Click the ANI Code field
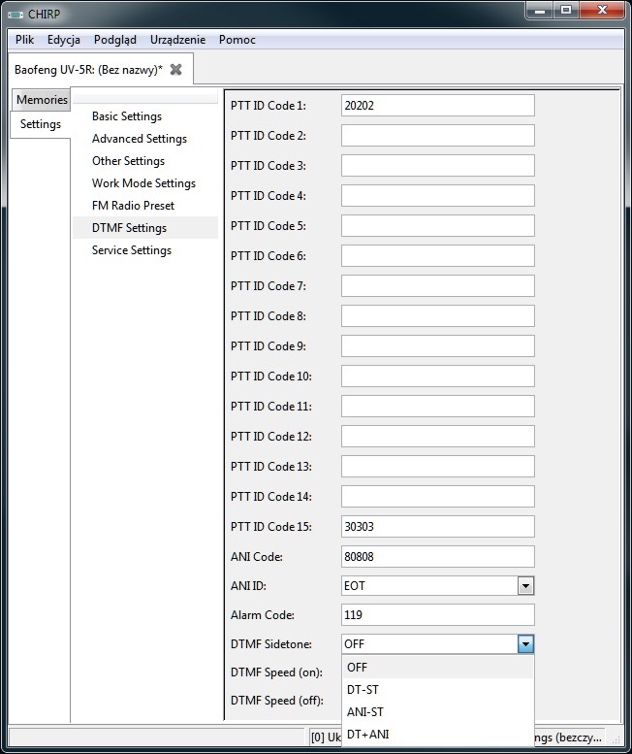 pyautogui.click(x=437, y=556)
